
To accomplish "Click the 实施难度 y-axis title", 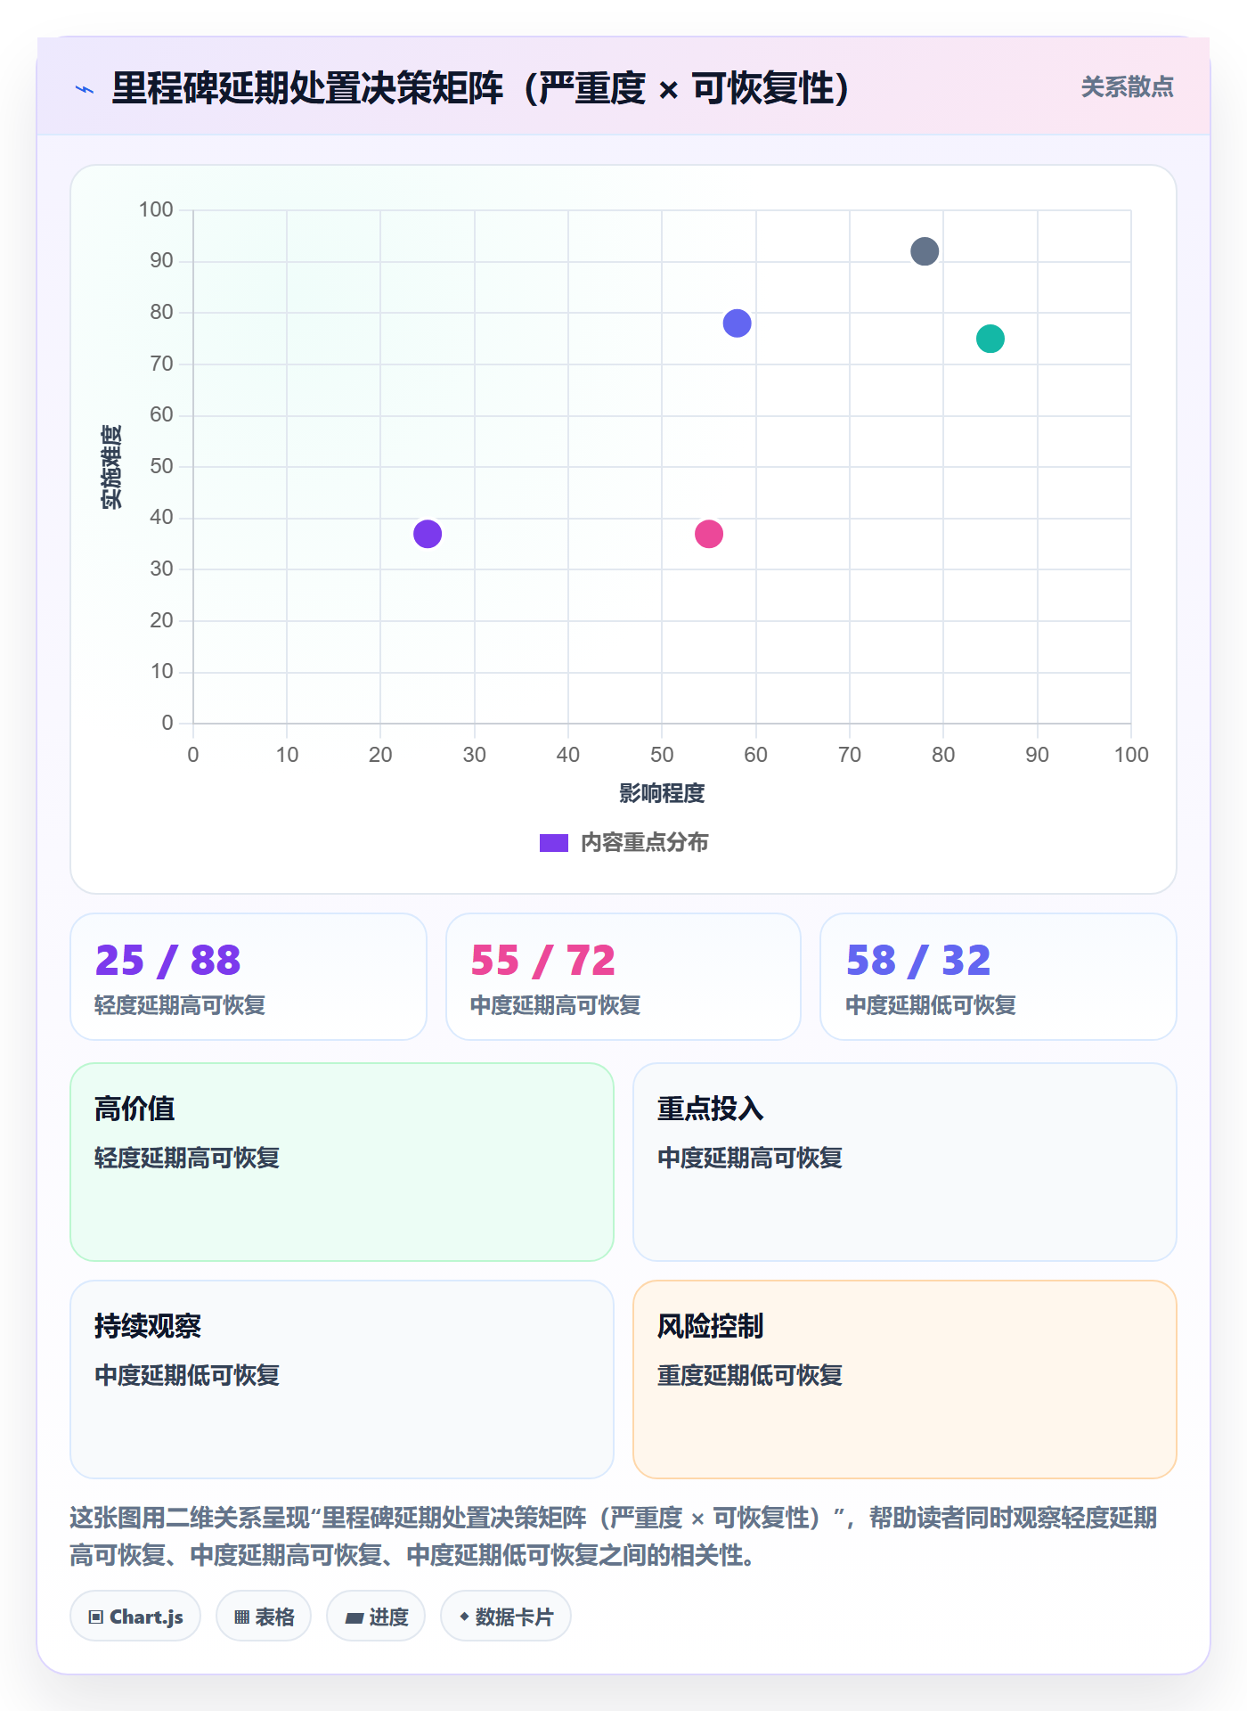I will pos(111,467).
